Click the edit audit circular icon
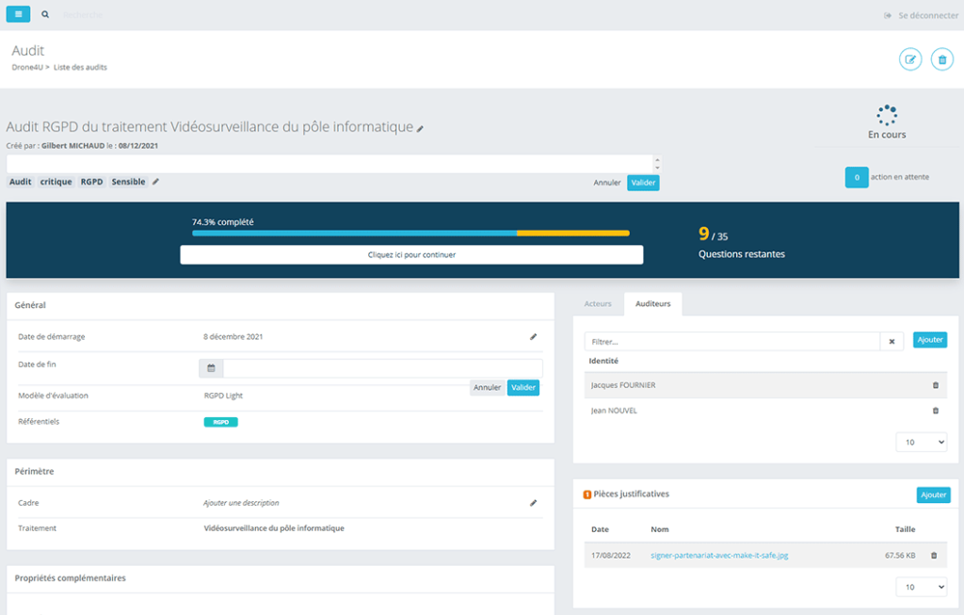The height and width of the screenshot is (615, 964). tap(909, 59)
